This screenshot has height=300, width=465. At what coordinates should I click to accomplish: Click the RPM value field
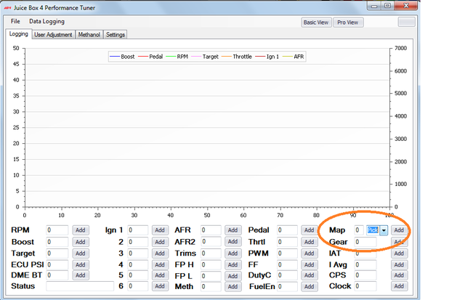tap(57, 230)
